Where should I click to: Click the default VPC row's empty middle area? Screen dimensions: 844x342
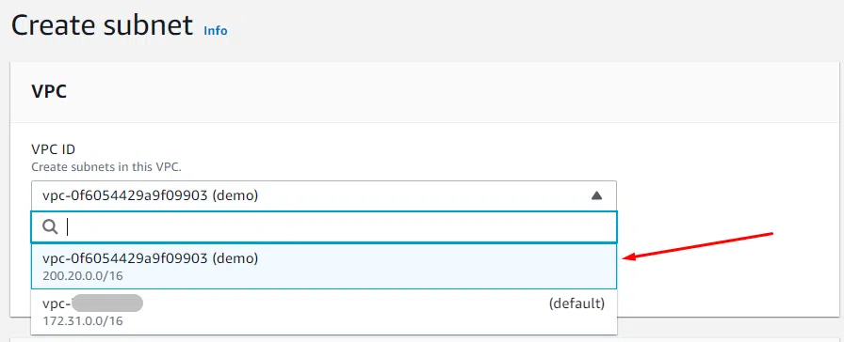[x=345, y=312]
